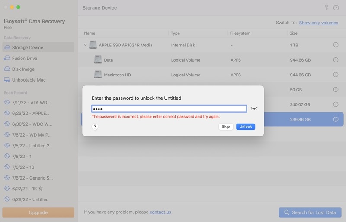Open Fusion Drive in sidebar
Screen dimensions: 346x222
pyautogui.click(x=25, y=59)
